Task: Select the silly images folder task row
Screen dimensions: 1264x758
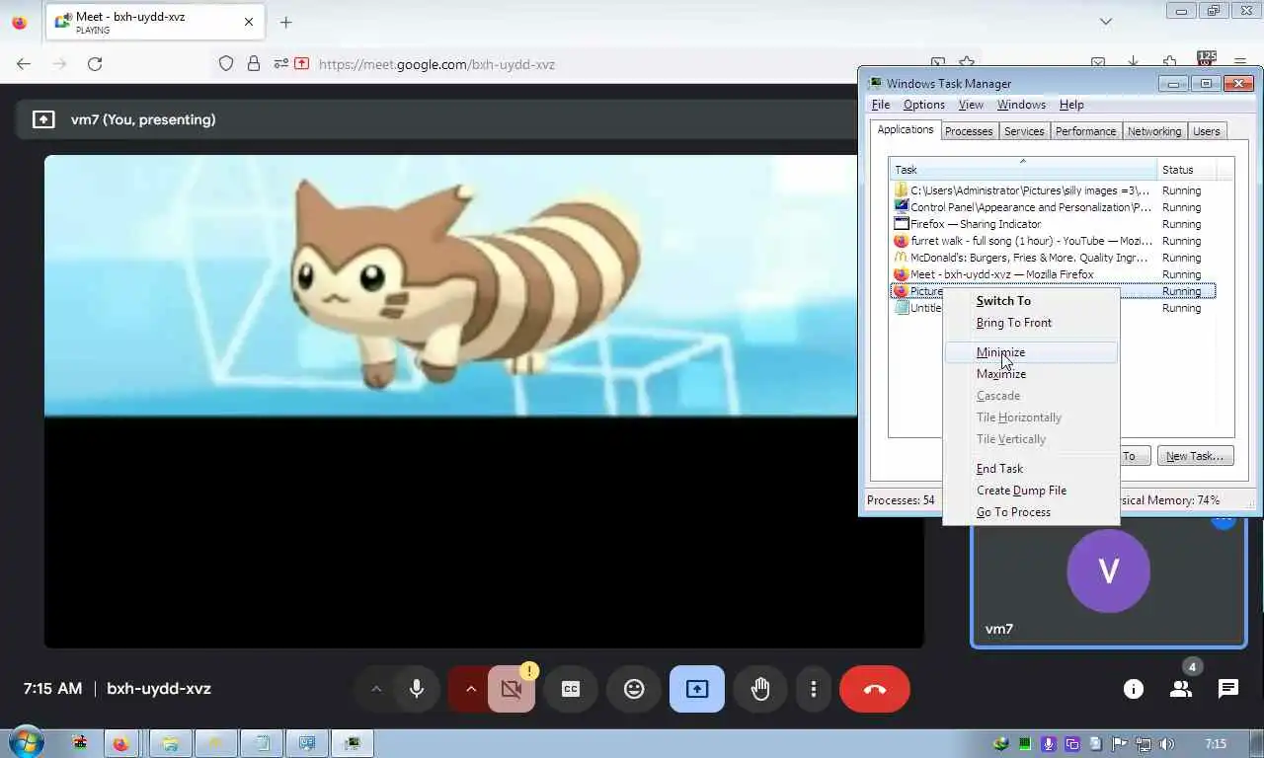Action: coord(1053,190)
